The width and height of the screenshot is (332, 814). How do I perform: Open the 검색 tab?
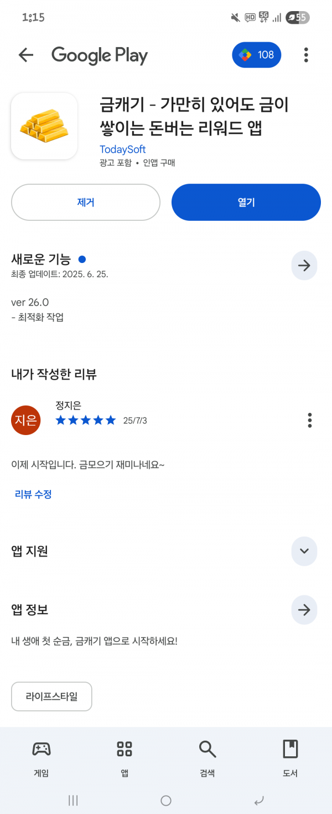tap(207, 759)
